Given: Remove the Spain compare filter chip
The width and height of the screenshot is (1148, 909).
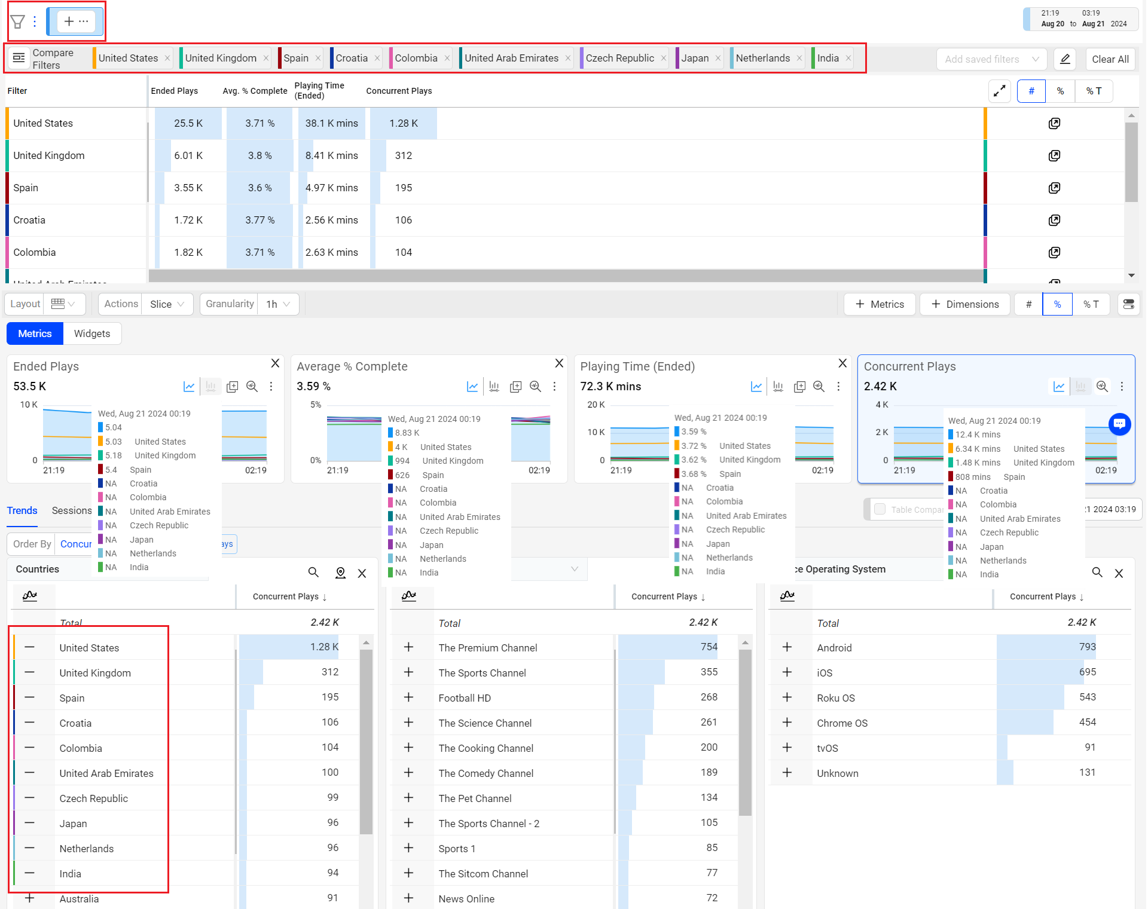Looking at the screenshot, I should tap(318, 58).
